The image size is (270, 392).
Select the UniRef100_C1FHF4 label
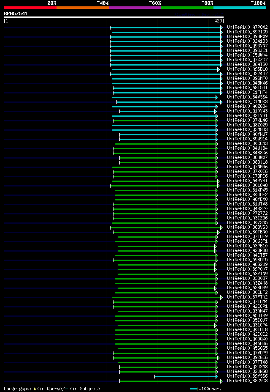click(247, 93)
